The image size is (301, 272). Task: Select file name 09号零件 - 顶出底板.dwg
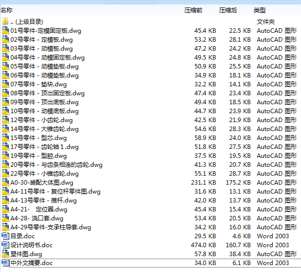point(44,102)
